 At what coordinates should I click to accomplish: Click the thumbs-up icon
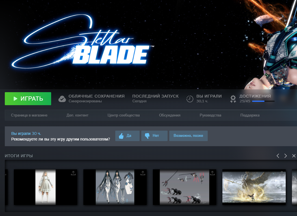tap(121, 136)
